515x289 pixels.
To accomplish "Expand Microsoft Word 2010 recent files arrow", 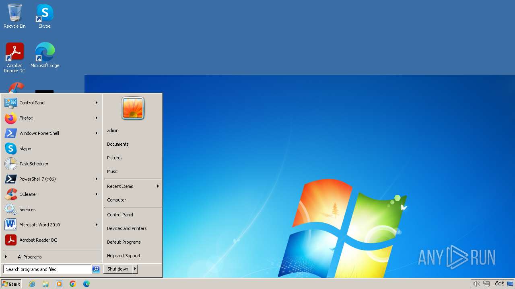I will click(97, 225).
